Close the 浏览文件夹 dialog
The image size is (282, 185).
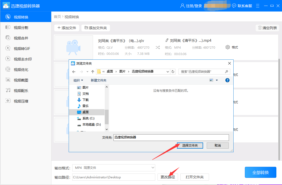tap(229, 63)
